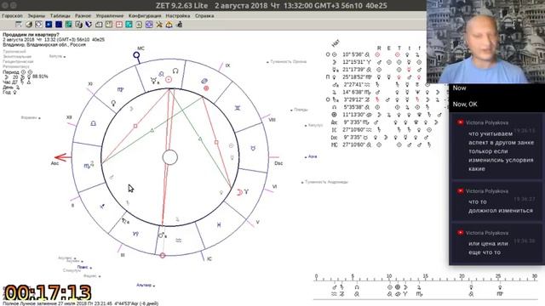This screenshot has height=306, width=545.
Task: Click chat message 'или цена или еще что то'
Action: pyautogui.click(x=488, y=247)
